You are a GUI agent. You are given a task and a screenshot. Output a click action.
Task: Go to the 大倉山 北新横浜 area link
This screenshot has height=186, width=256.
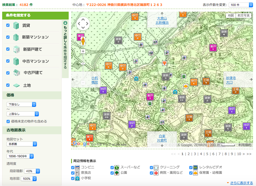point(162,21)
